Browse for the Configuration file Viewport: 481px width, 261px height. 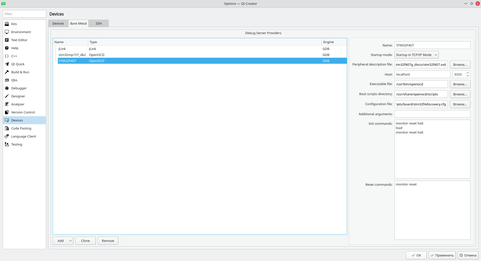click(460, 104)
